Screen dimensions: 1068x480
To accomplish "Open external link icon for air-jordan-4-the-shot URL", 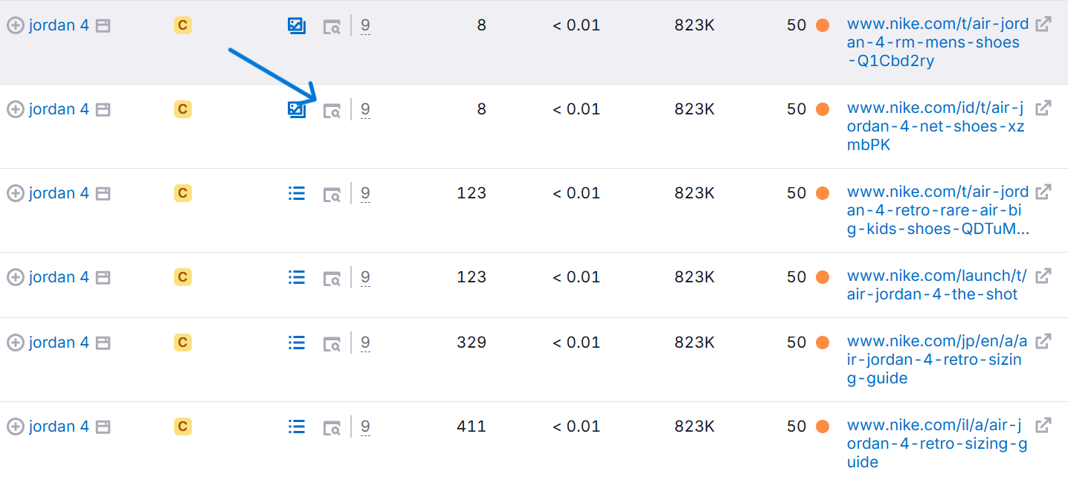I will 1043,276.
